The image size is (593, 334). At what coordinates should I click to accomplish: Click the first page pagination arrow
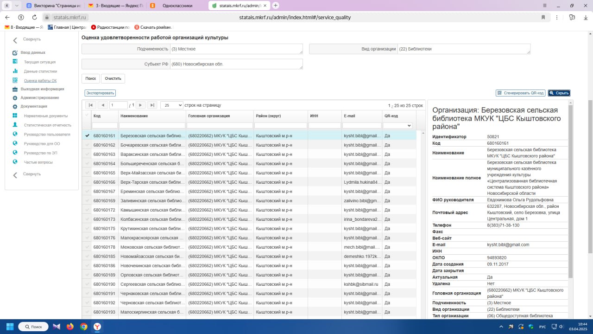coord(91,105)
